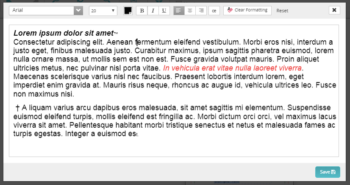Screen dimensions: 350x185
Task: Toggle italic text style
Action: pyautogui.click(x=153, y=11)
